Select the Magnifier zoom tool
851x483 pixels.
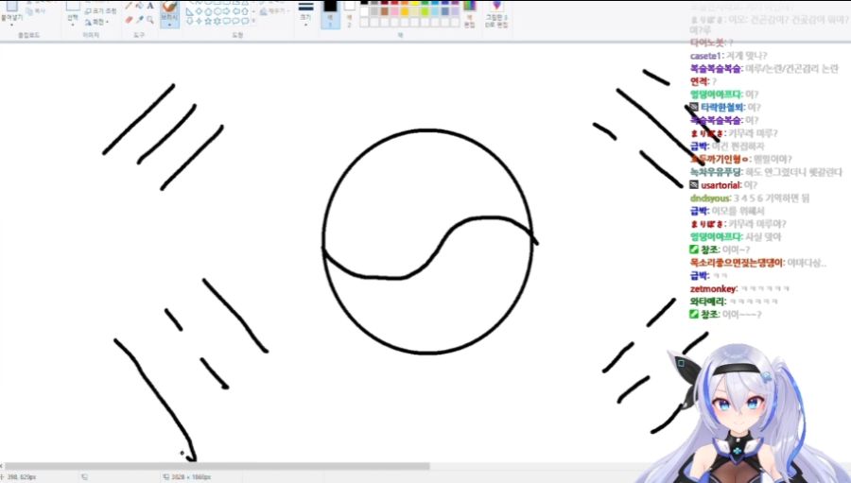pos(150,20)
